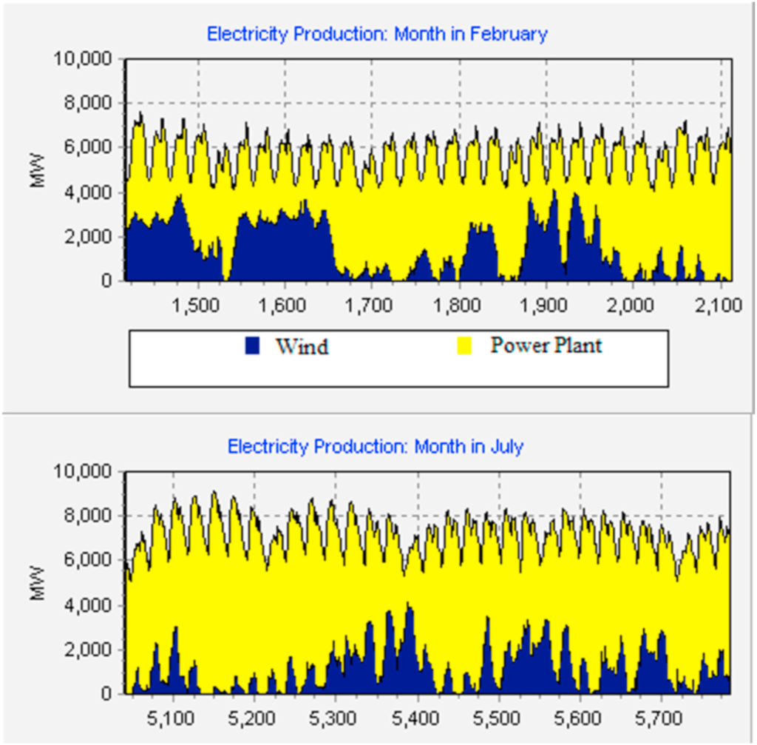This screenshot has width=757, height=745.
Task: Click the 6,000 y-axis label on July chart
Action: [x=87, y=561]
